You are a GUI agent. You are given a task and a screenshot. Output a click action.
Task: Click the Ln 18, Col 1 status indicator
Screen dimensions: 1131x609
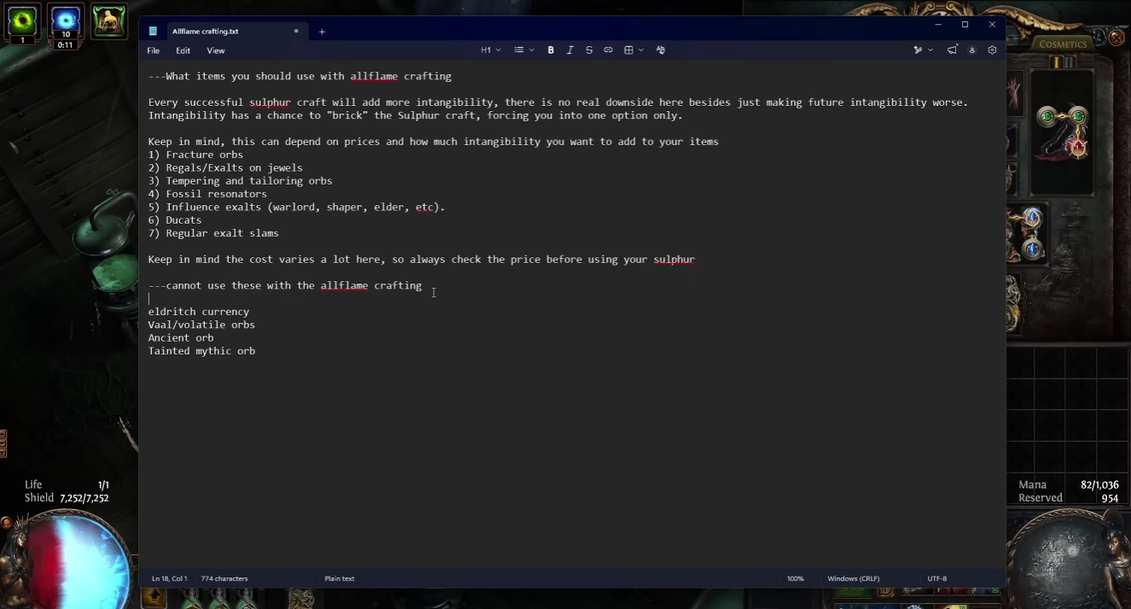point(169,578)
